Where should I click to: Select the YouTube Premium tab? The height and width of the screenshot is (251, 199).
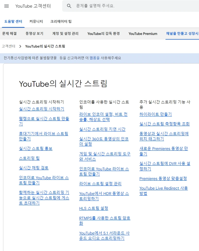coord(143,34)
